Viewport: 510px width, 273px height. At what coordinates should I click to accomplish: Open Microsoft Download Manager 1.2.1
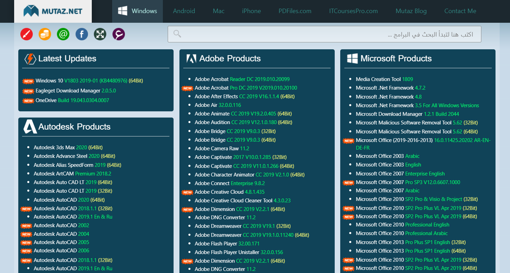408,114
